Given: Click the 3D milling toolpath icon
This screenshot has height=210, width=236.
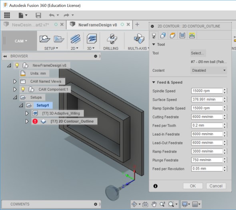Looking at the screenshot, I should pos(92,39).
